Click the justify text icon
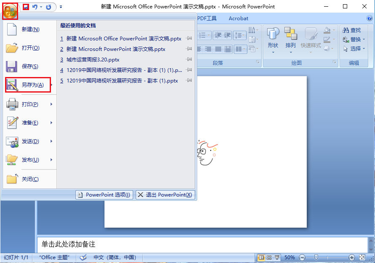Screen dimensions: 375x263 coord(218,49)
